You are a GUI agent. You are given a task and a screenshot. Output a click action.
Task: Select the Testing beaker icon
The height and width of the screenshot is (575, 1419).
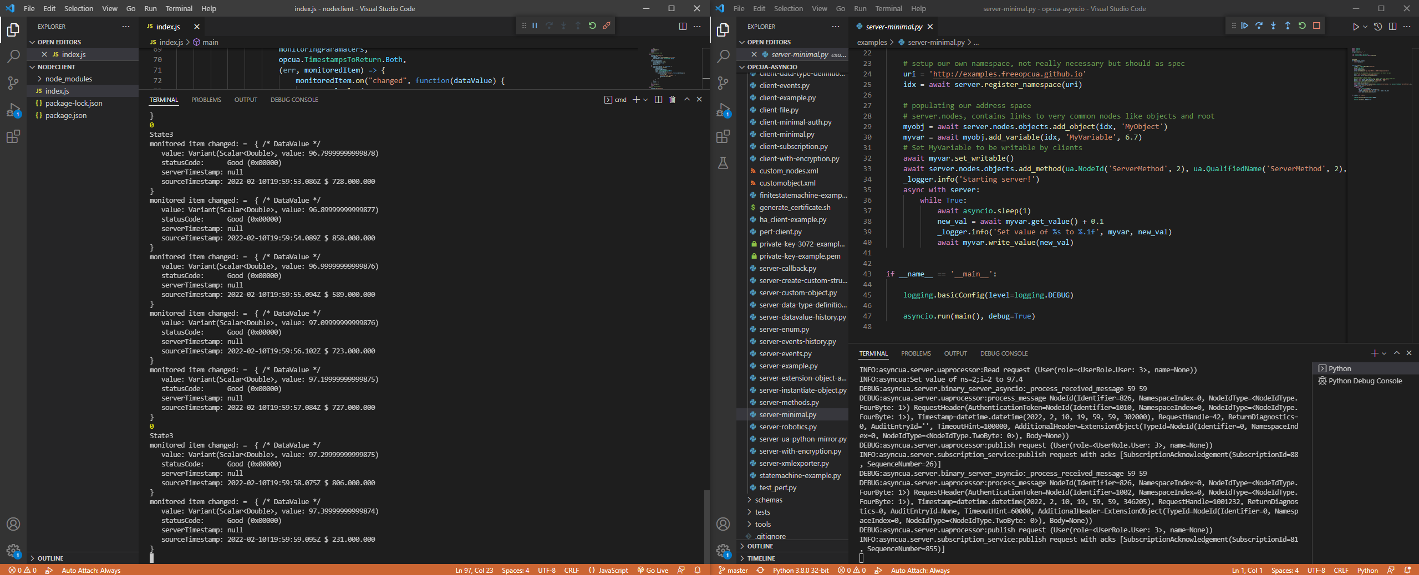[723, 163]
